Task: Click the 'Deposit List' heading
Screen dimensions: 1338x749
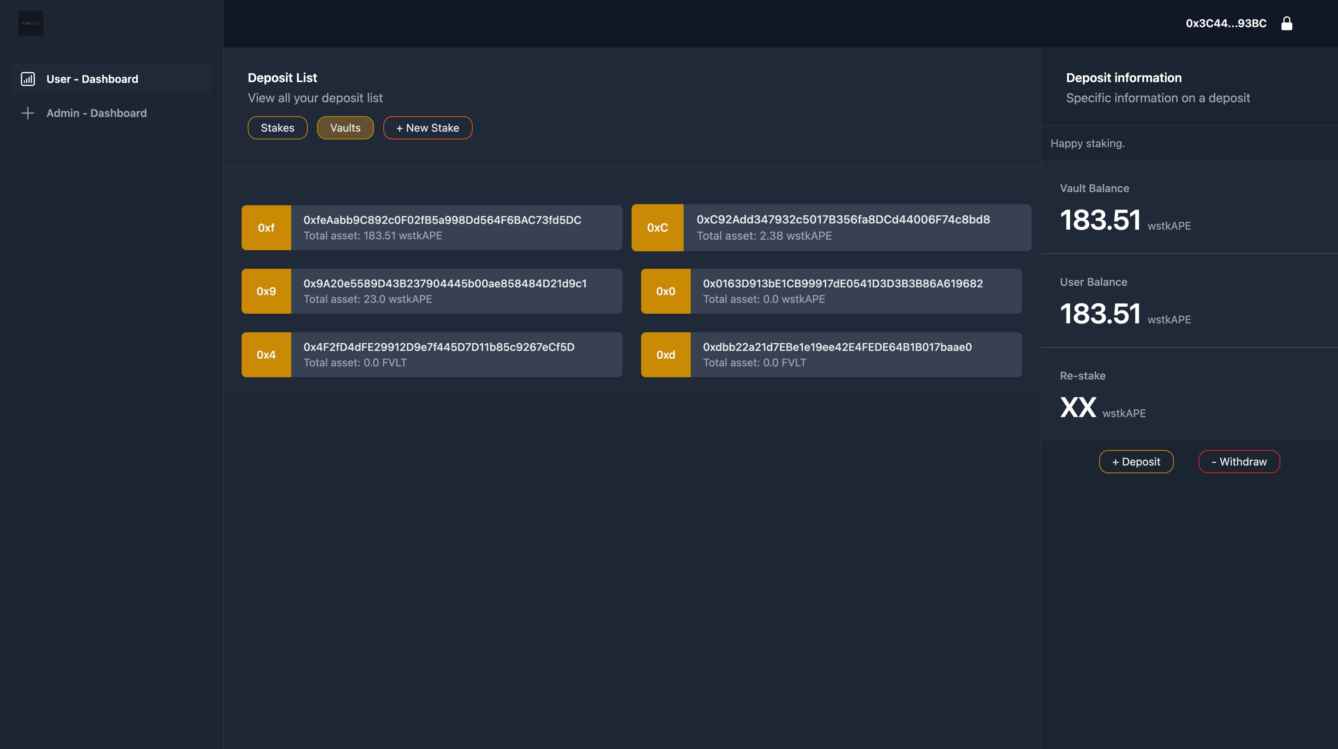Action: pyautogui.click(x=282, y=78)
